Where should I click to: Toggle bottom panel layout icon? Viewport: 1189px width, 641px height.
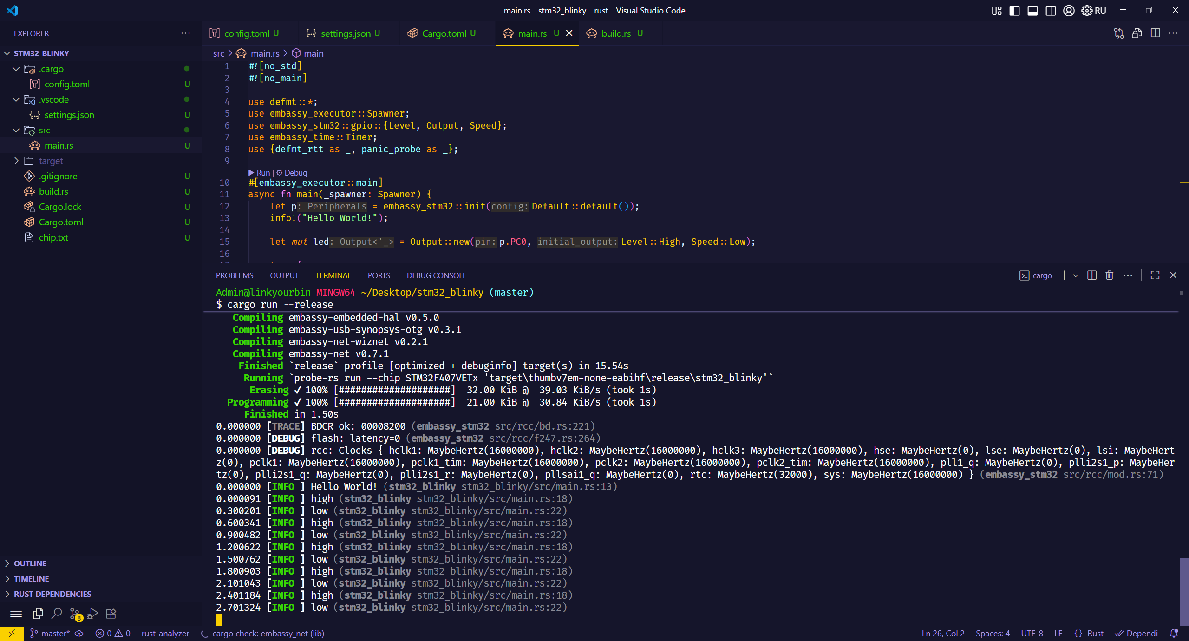coord(1032,11)
